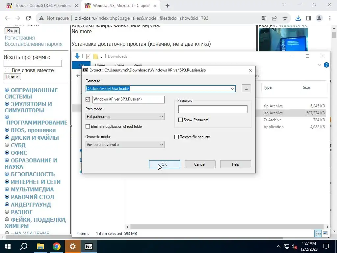Open taskbar search magnifier
This screenshot has height=253, width=337.
point(24,246)
